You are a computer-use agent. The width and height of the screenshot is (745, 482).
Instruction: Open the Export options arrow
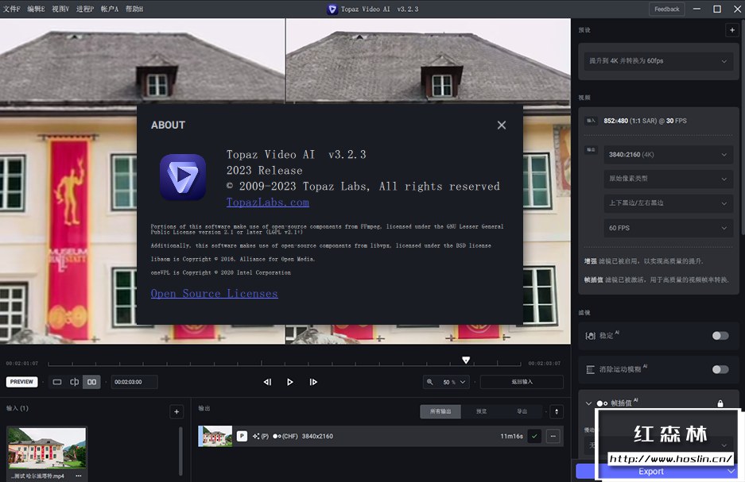click(x=731, y=471)
